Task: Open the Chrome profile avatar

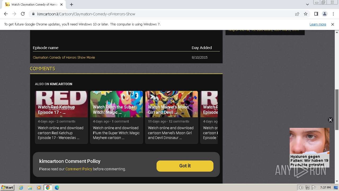Action: 324,14
